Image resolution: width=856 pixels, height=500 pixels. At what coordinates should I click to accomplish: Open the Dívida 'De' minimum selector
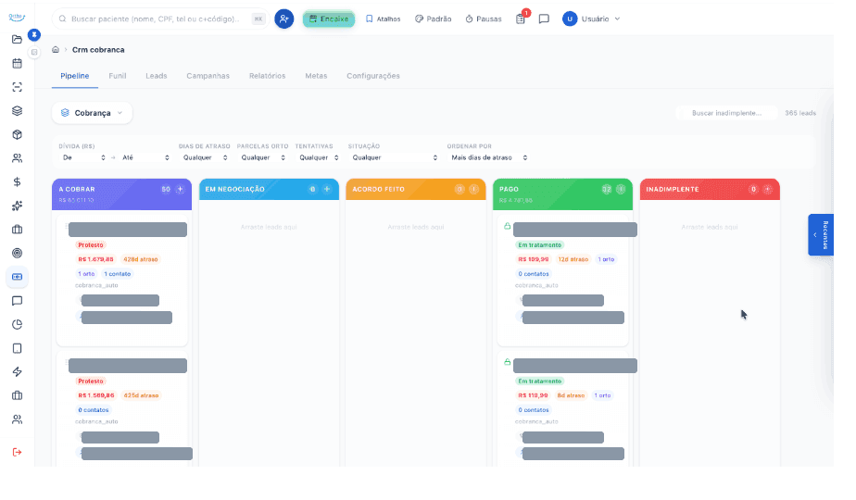click(83, 157)
